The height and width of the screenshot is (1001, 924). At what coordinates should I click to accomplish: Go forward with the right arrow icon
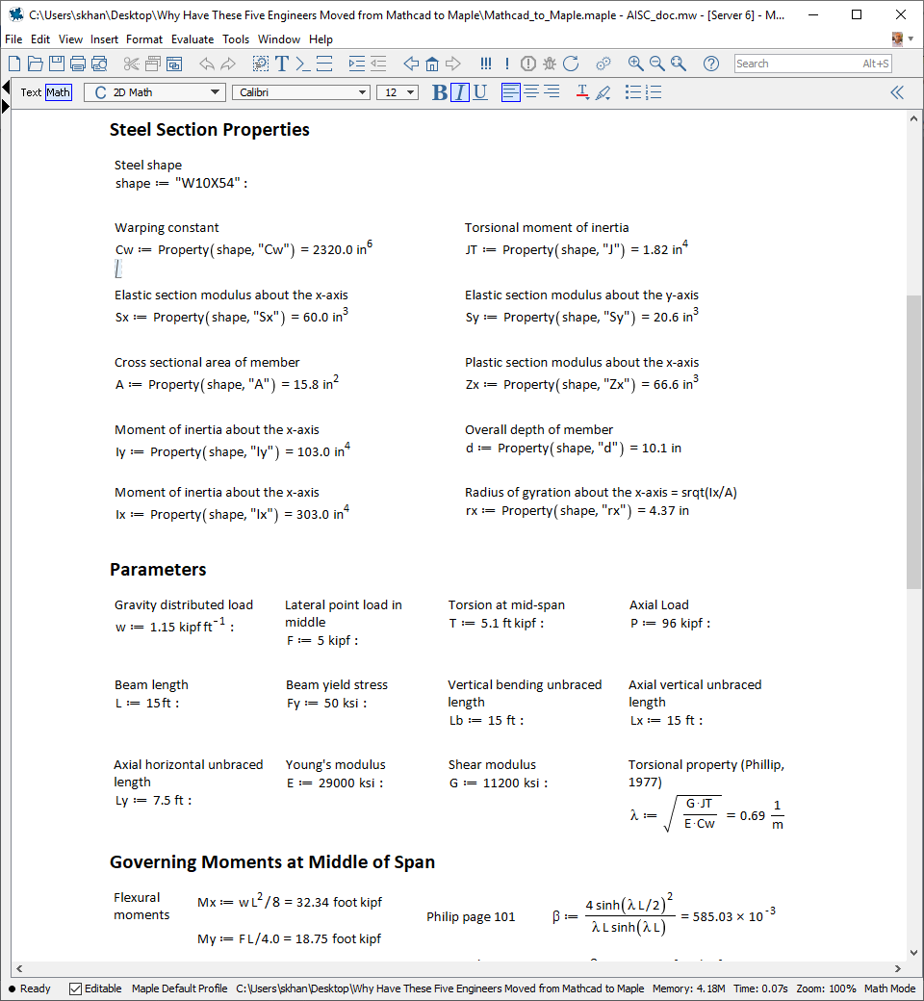click(x=452, y=64)
